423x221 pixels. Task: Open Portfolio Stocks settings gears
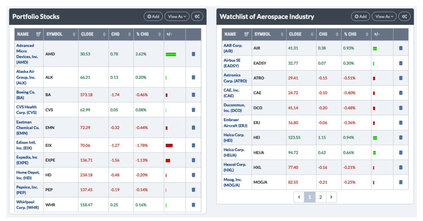[197, 16]
